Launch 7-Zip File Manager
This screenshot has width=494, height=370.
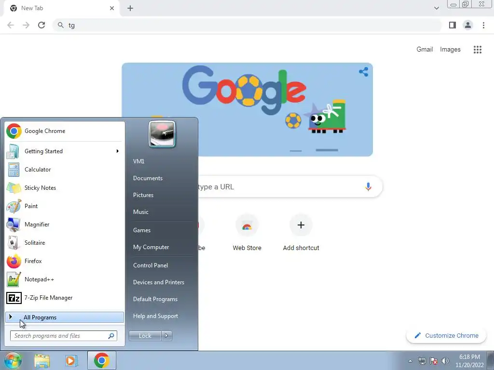pyautogui.click(x=65, y=298)
